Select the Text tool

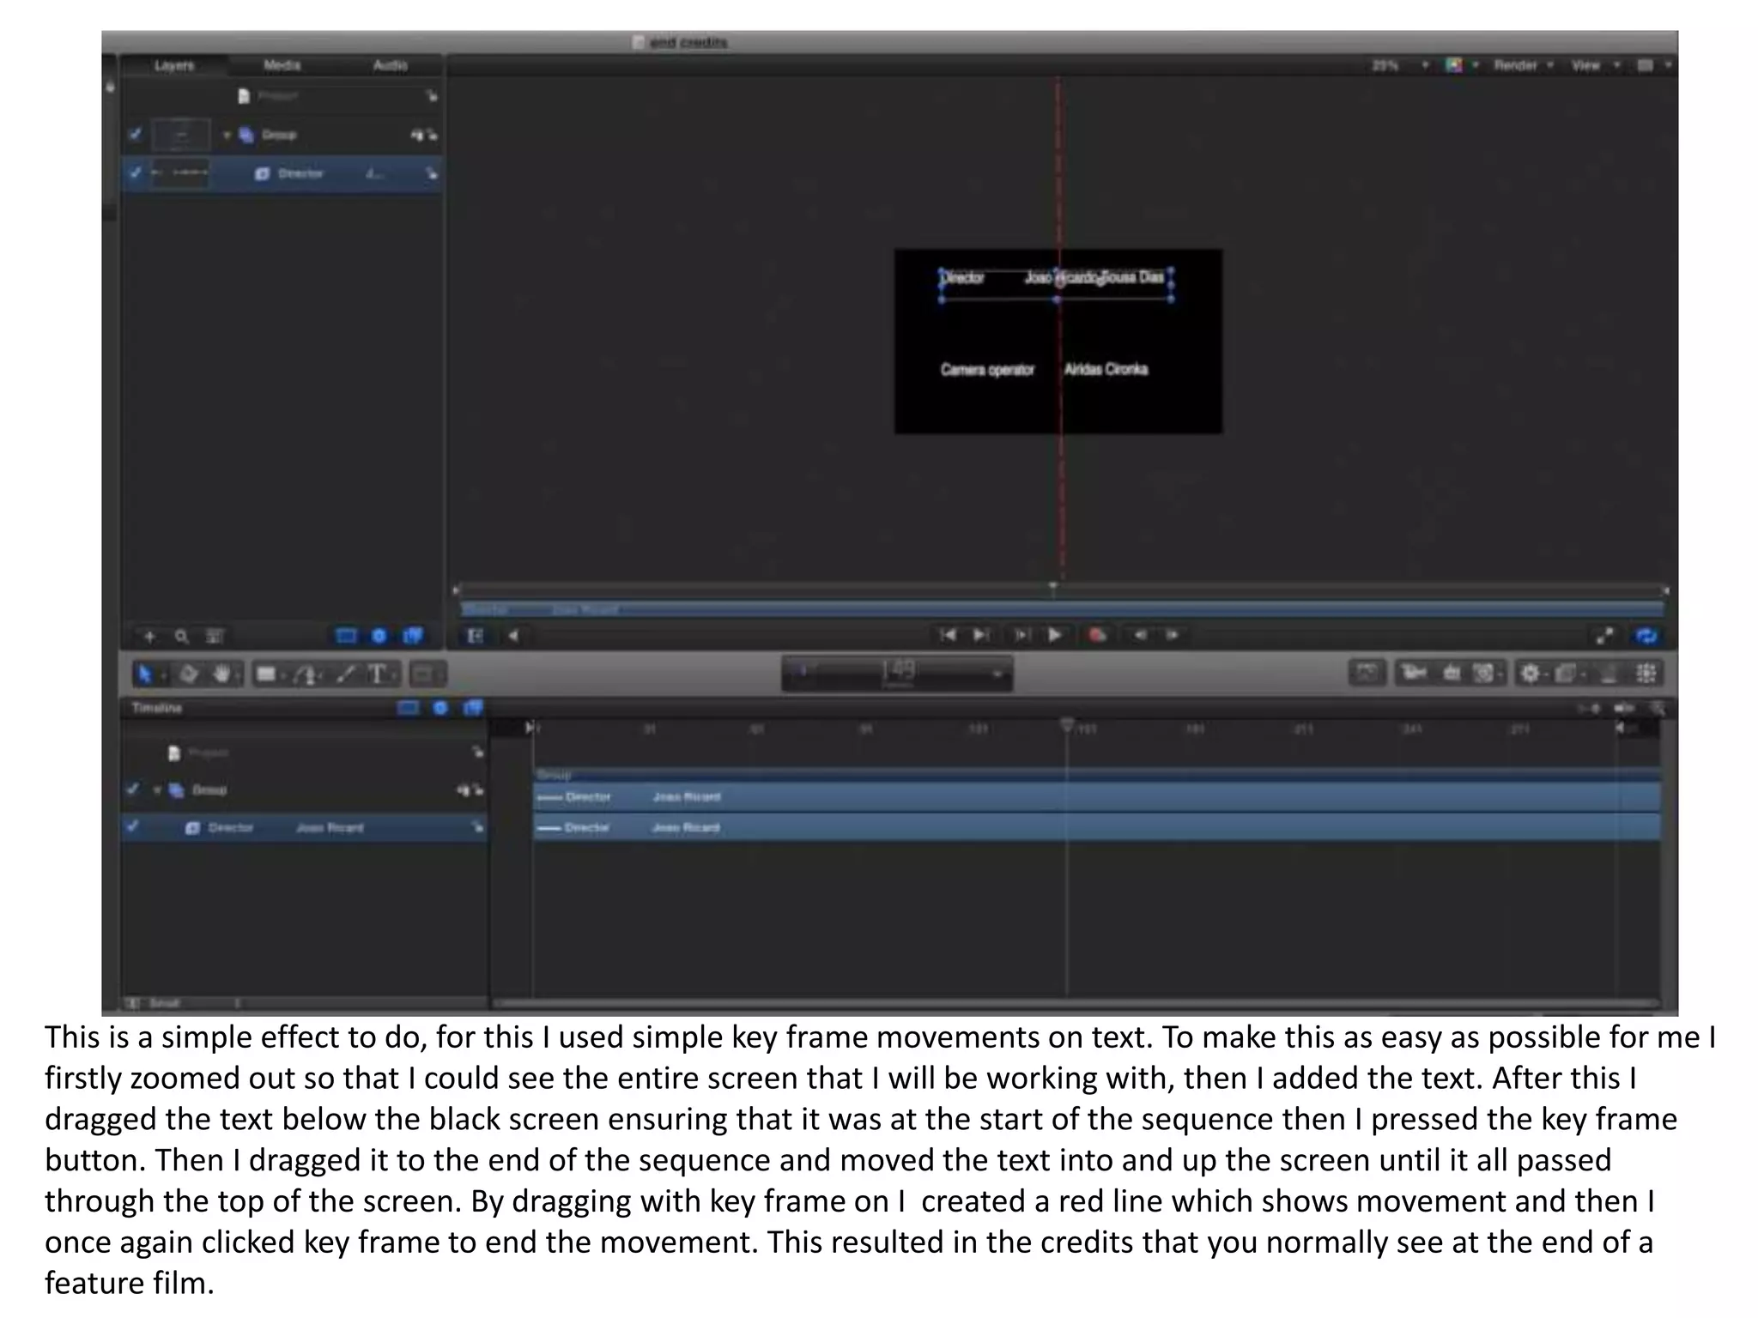(377, 674)
